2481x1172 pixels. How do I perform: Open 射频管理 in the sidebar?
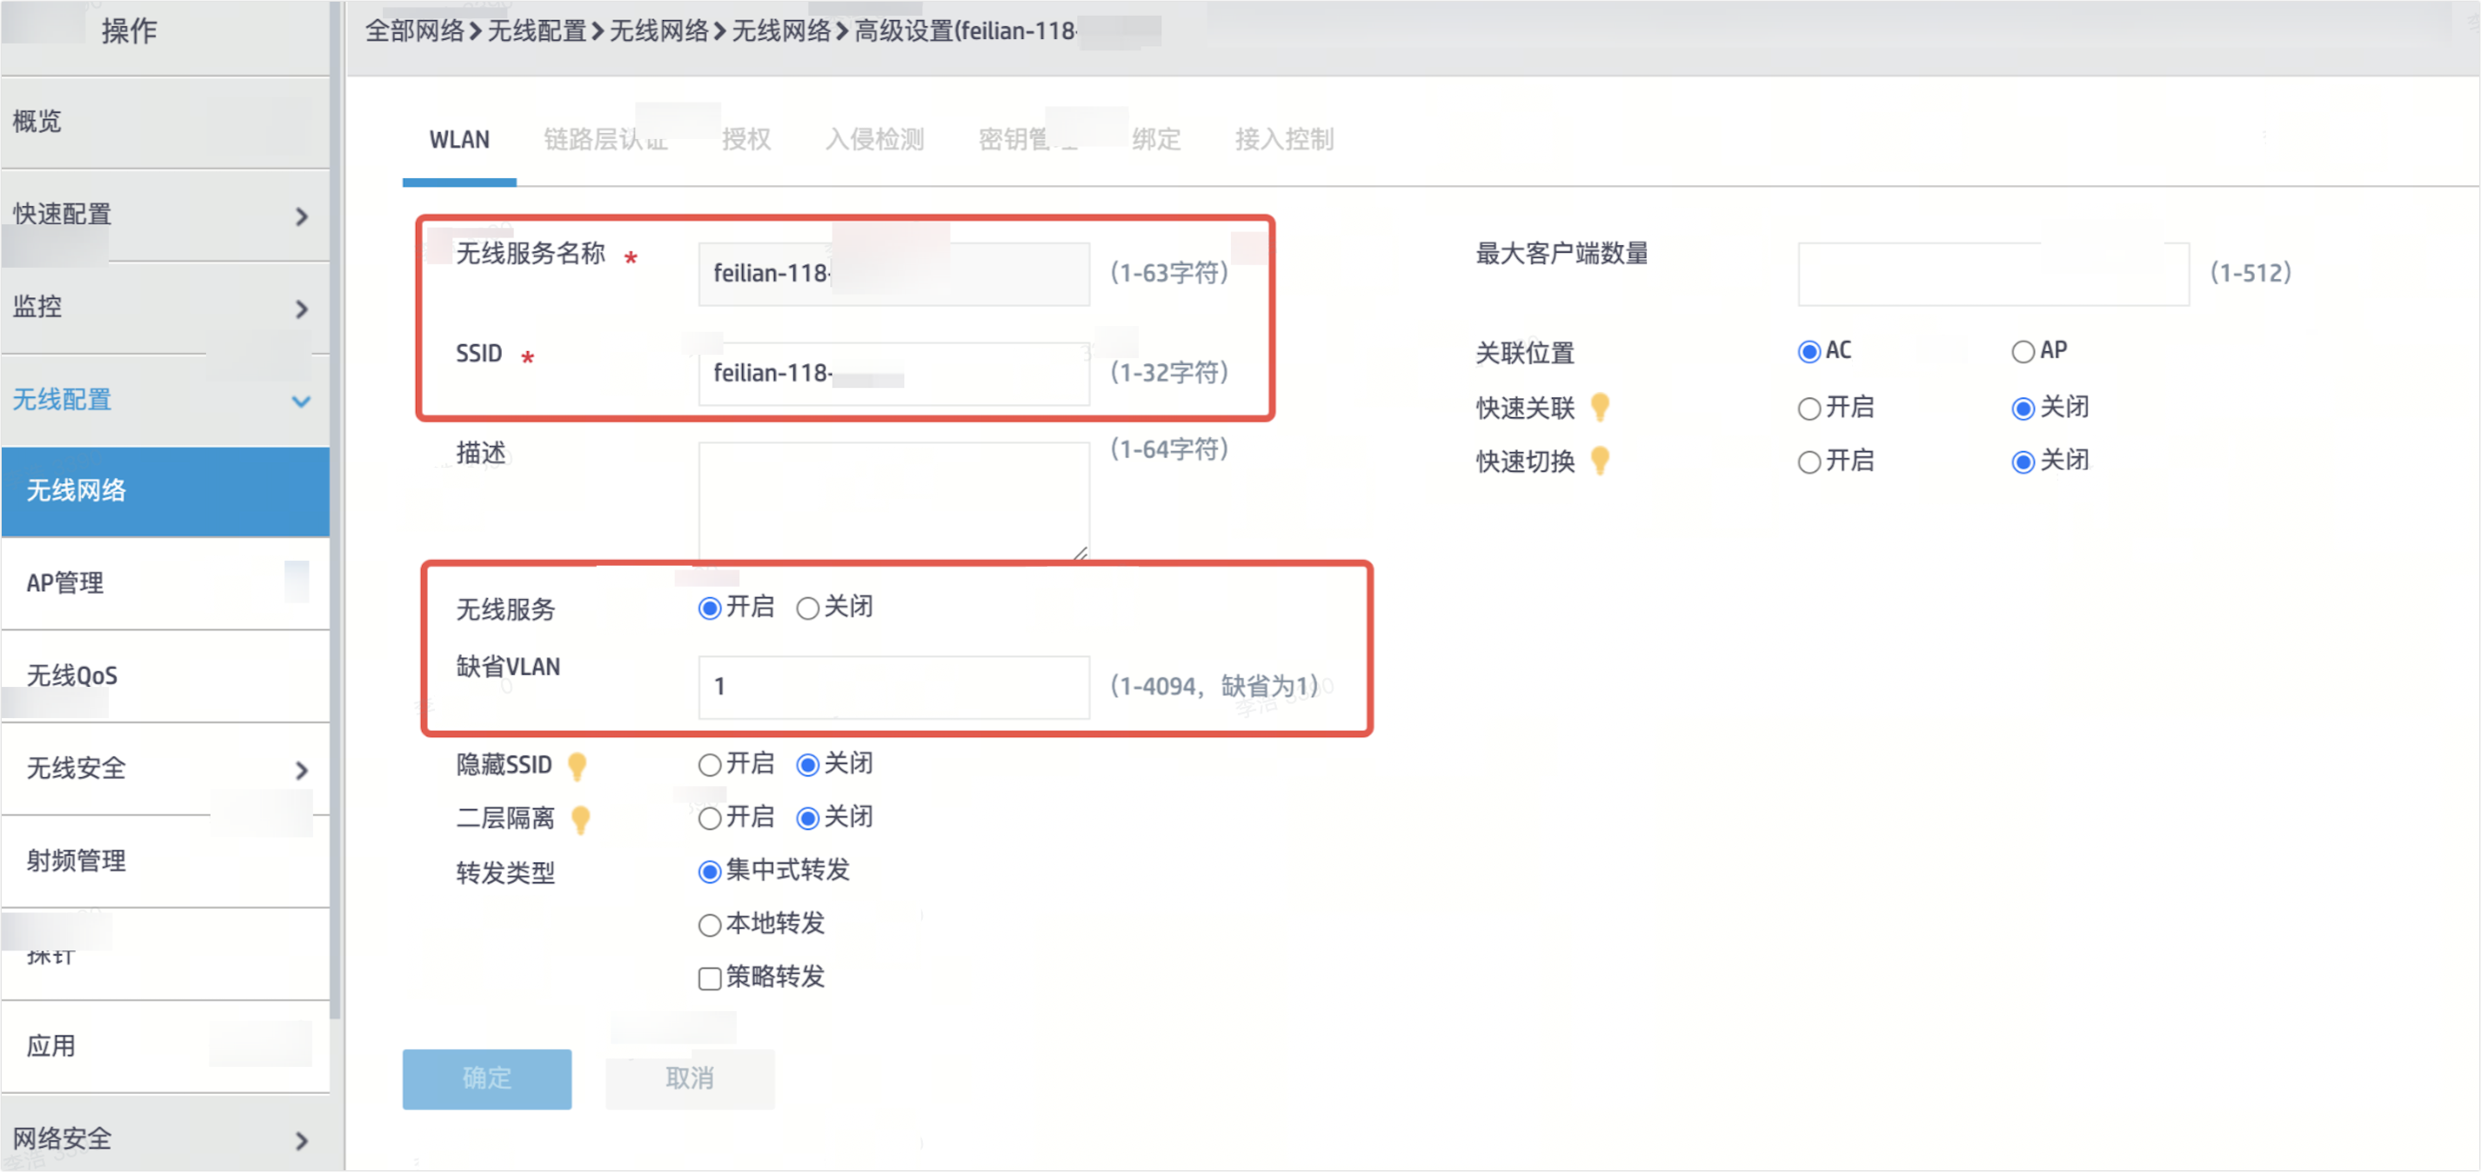[x=164, y=862]
